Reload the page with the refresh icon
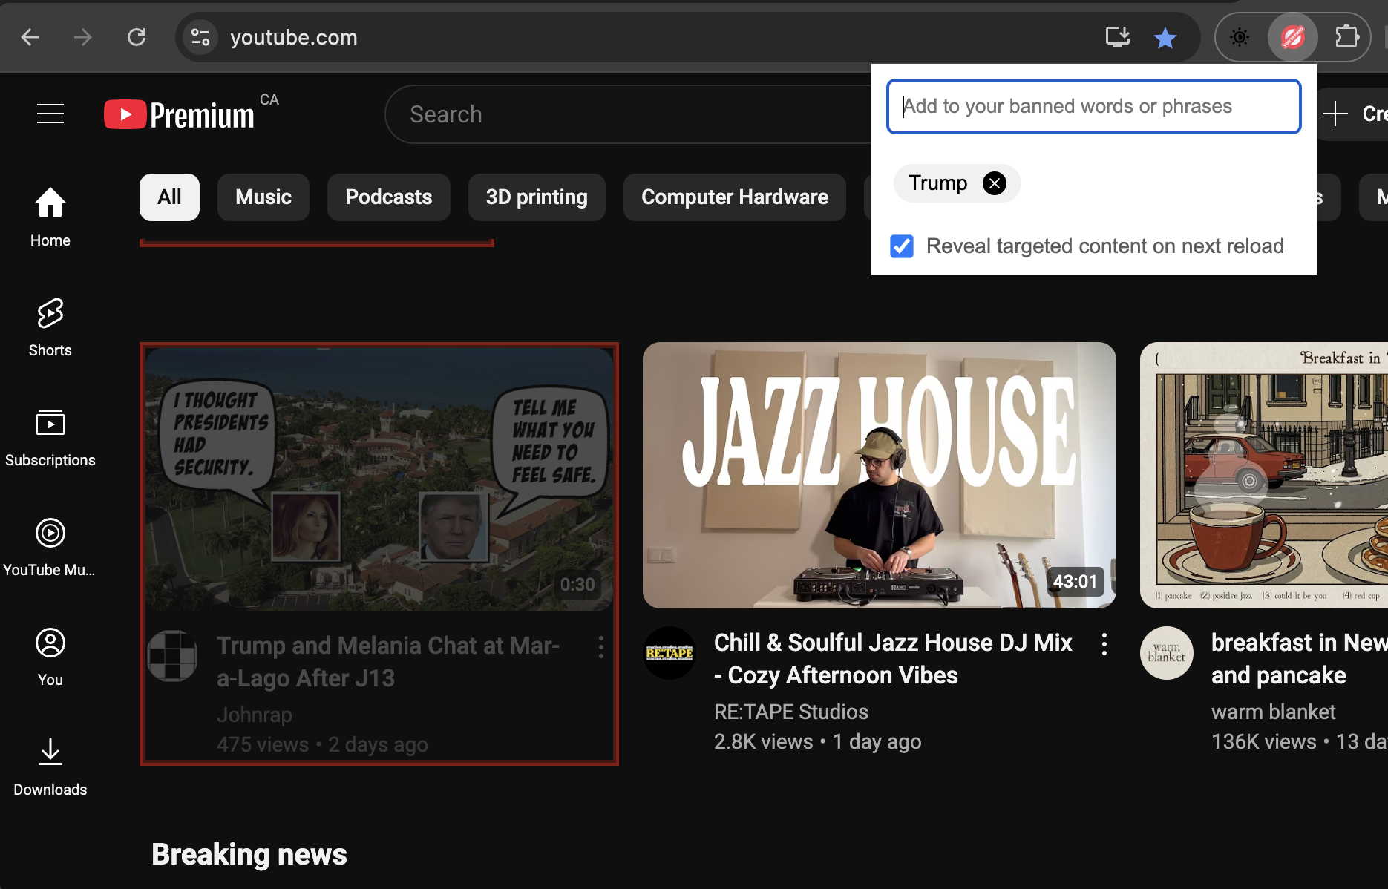Viewport: 1388px width, 889px height. [137, 37]
